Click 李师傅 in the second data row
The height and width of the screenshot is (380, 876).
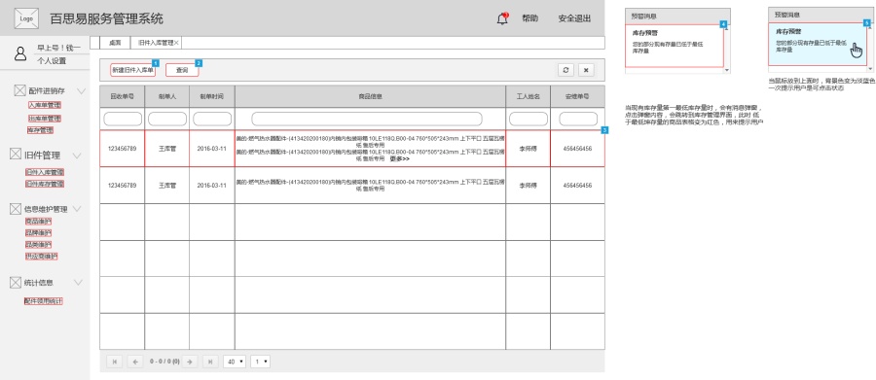[528, 186]
